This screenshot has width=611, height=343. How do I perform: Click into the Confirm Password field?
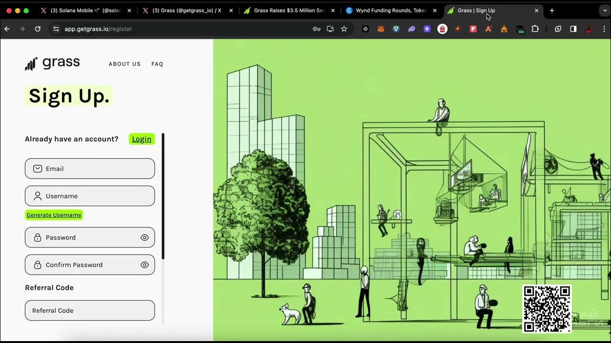pyautogui.click(x=90, y=265)
